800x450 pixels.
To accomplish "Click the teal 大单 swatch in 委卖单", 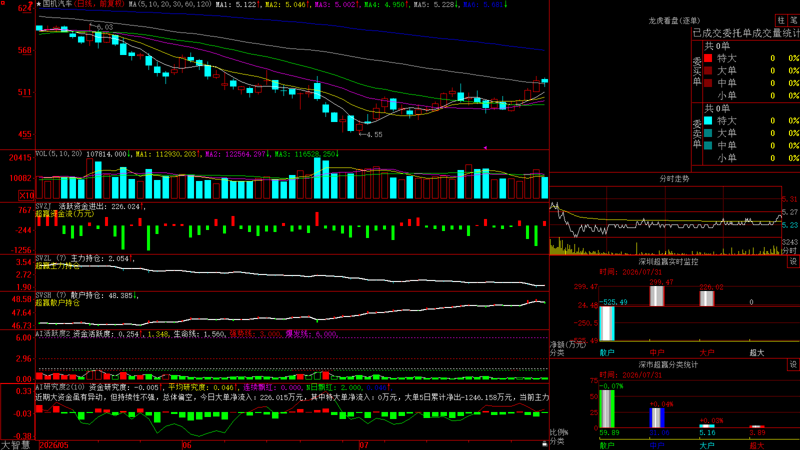I will point(708,133).
